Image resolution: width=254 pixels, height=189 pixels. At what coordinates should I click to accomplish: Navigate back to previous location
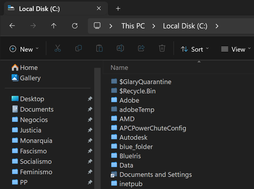click(12, 26)
